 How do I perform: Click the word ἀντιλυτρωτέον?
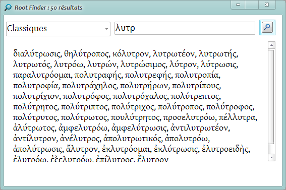point(199,128)
